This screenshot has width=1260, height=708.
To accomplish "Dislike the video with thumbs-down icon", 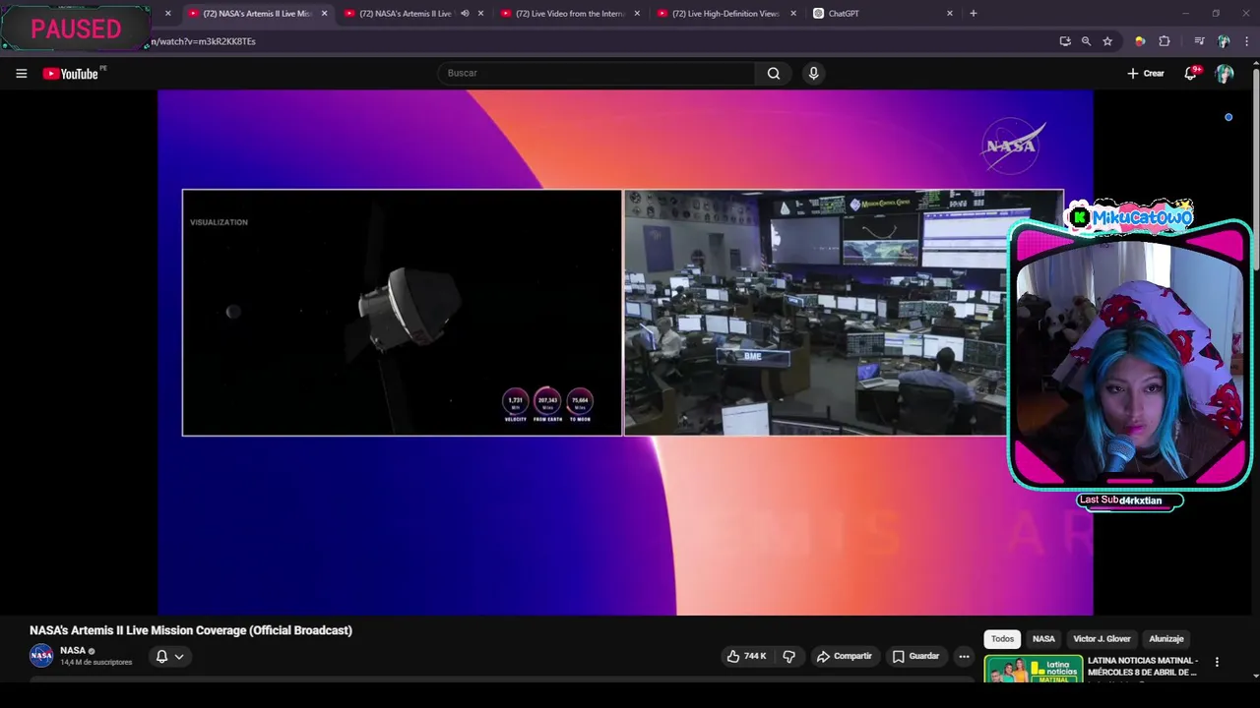I will point(788,656).
